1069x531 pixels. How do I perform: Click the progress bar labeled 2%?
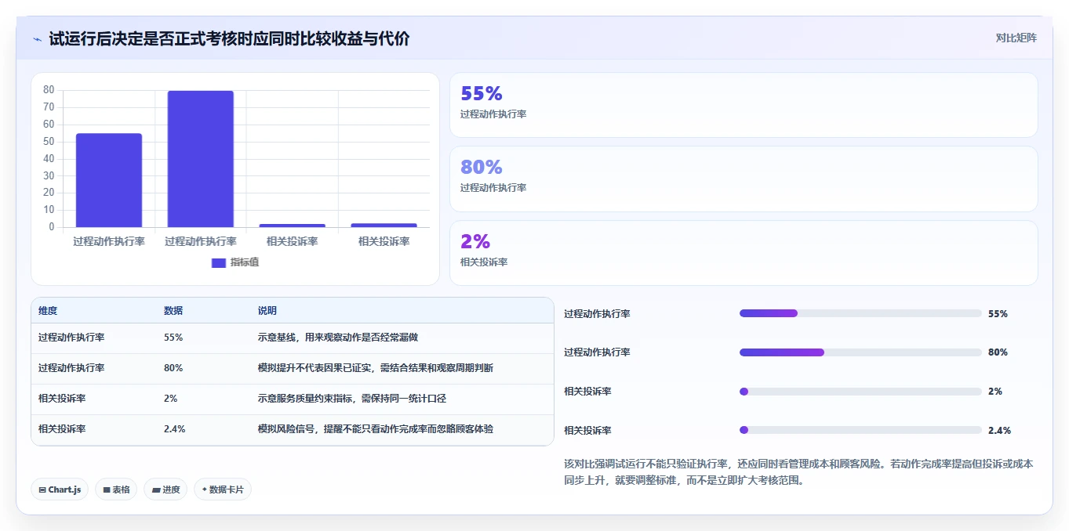[860, 391]
